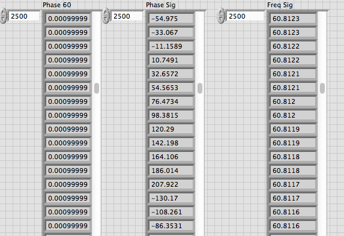Click the Freq Sig index increment arrow
344x236 pixels.
221,12
